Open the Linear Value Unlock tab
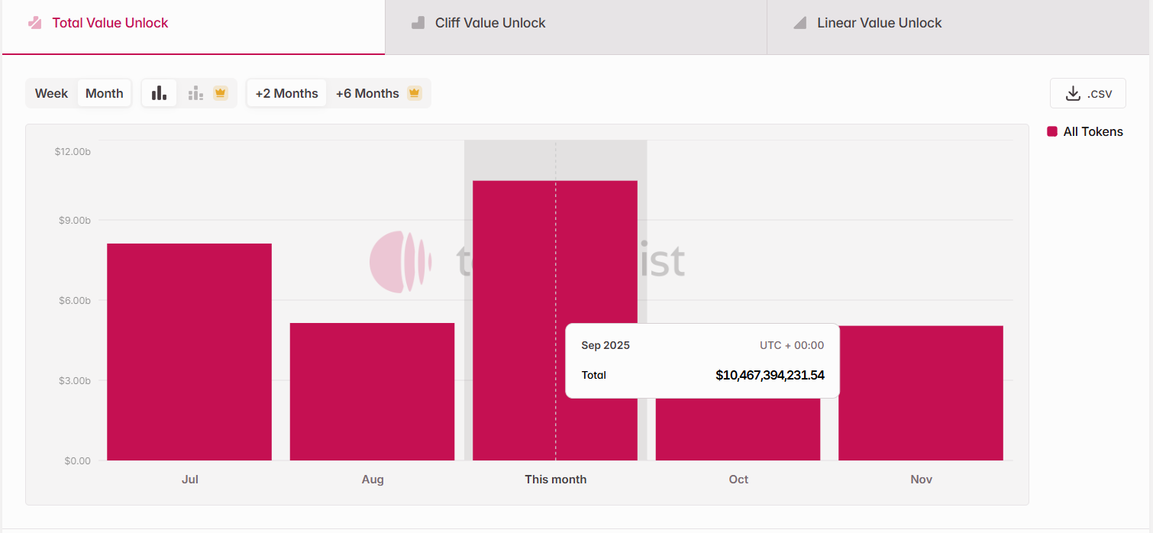The width and height of the screenshot is (1153, 533). pos(879,23)
